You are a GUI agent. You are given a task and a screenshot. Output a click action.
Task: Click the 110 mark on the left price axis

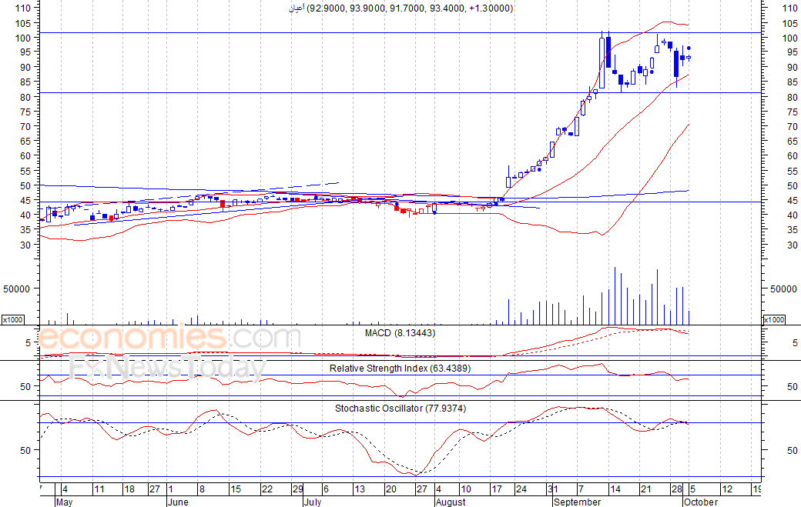(x=22, y=8)
